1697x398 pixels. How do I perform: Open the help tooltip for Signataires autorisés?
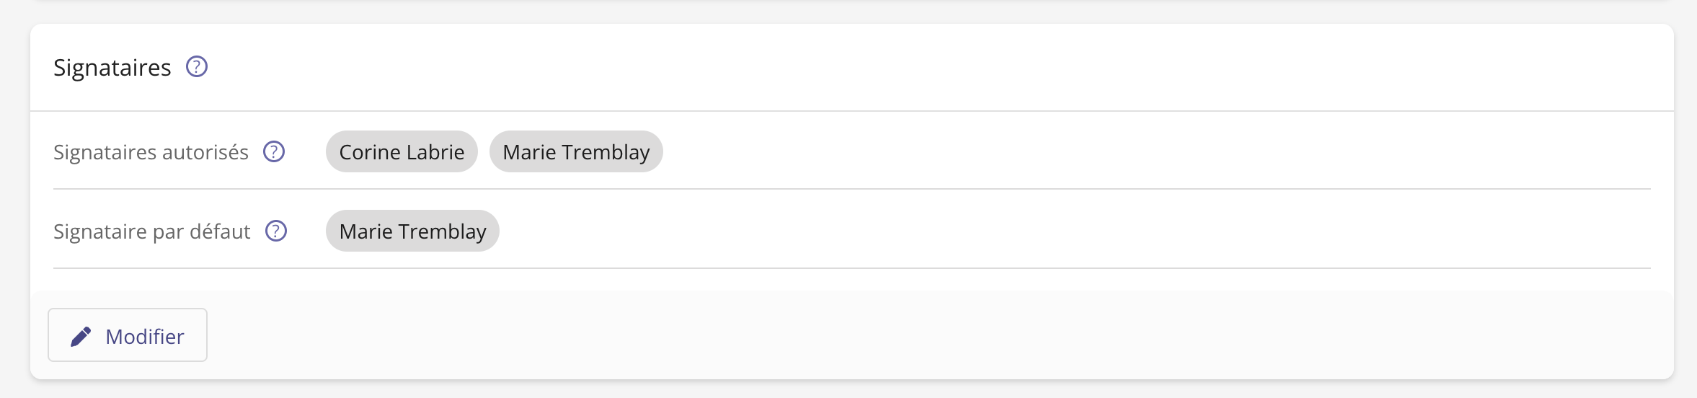click(274, 152)
